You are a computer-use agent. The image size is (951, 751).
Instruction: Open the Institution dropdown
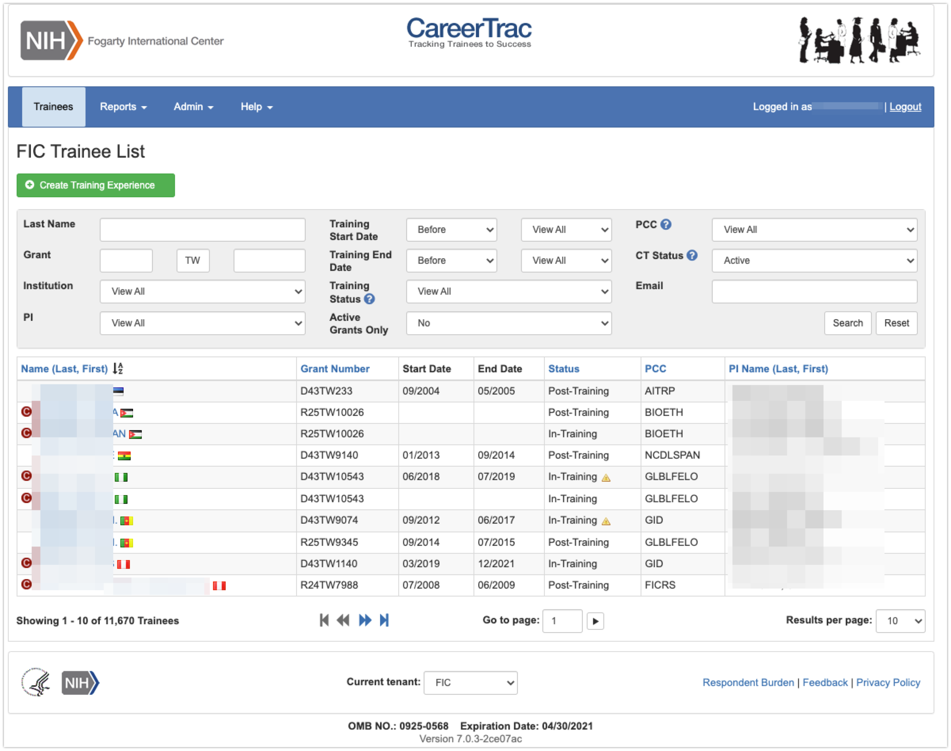tap(202, 292)
